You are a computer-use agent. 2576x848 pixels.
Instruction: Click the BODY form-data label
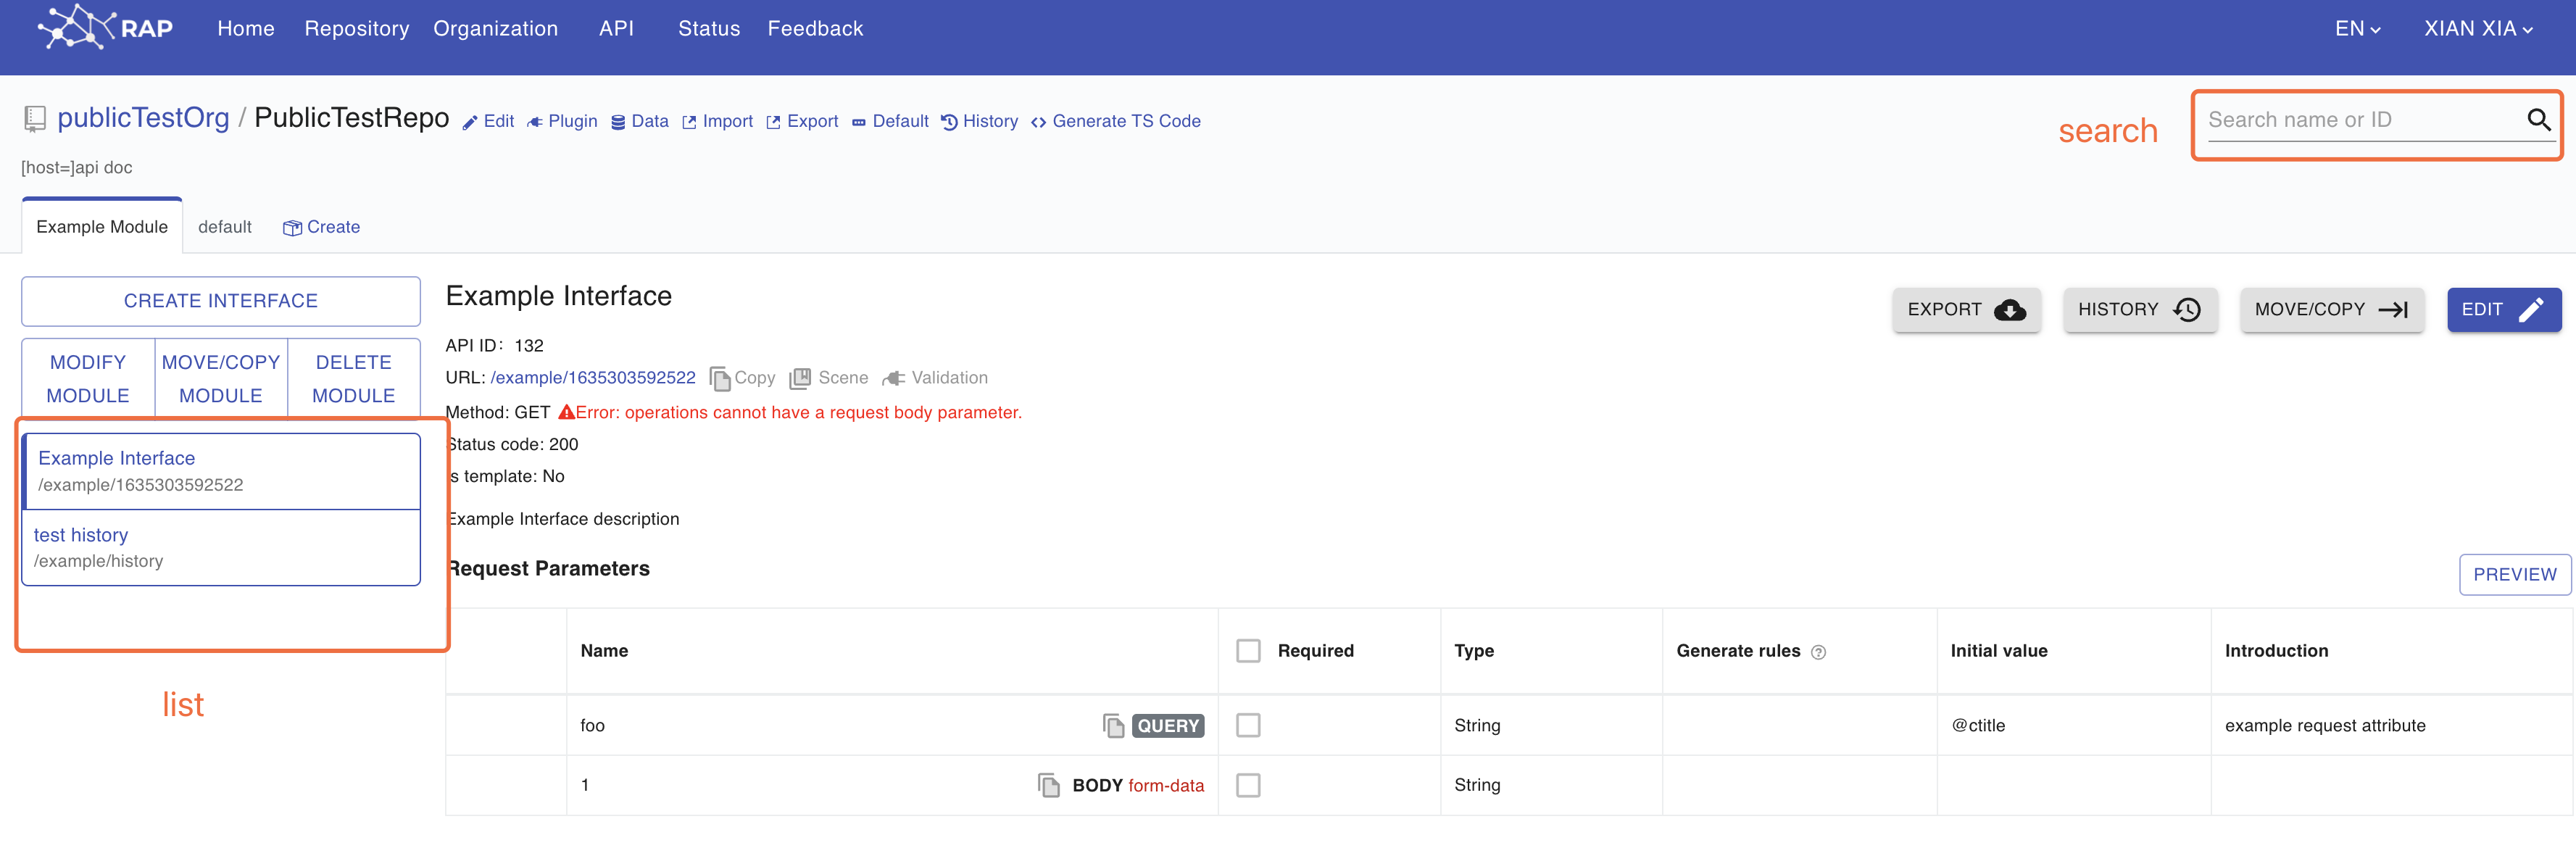pyautogui.click(x=1138, y=786)
